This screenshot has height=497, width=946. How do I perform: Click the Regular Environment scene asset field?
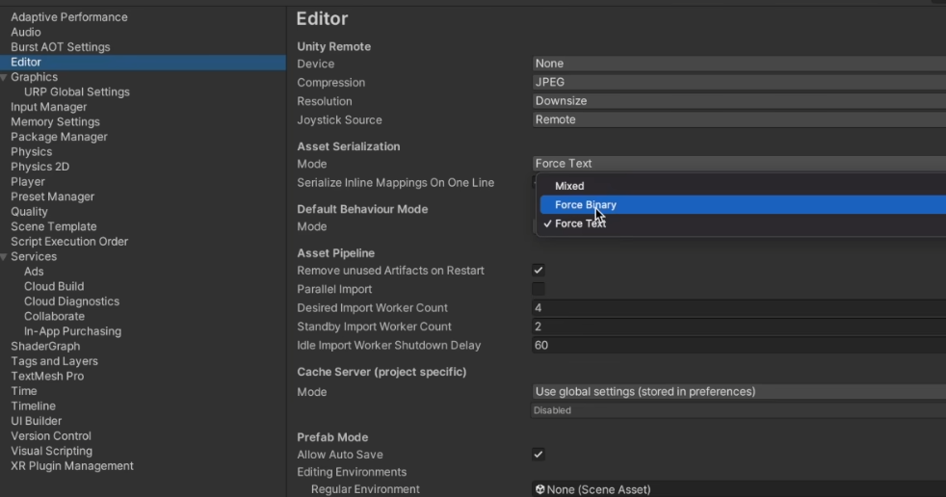[x=739, y=489]
